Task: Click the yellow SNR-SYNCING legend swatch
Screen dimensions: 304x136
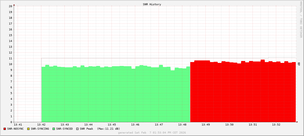Action: tap(28, 129)
